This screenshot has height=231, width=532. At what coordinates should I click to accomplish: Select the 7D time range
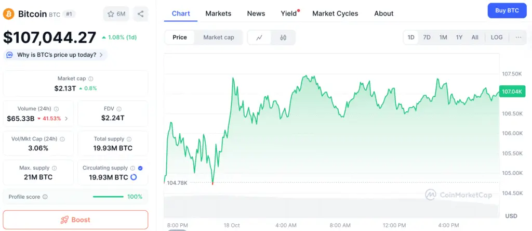point(427,37)
